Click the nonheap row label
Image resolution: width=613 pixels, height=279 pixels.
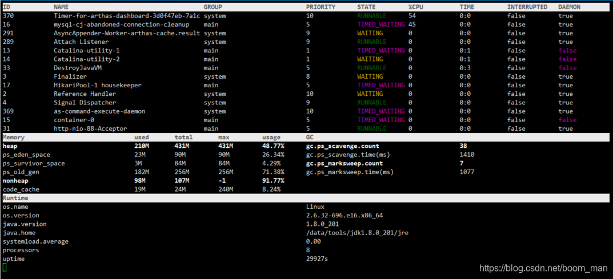15,181
